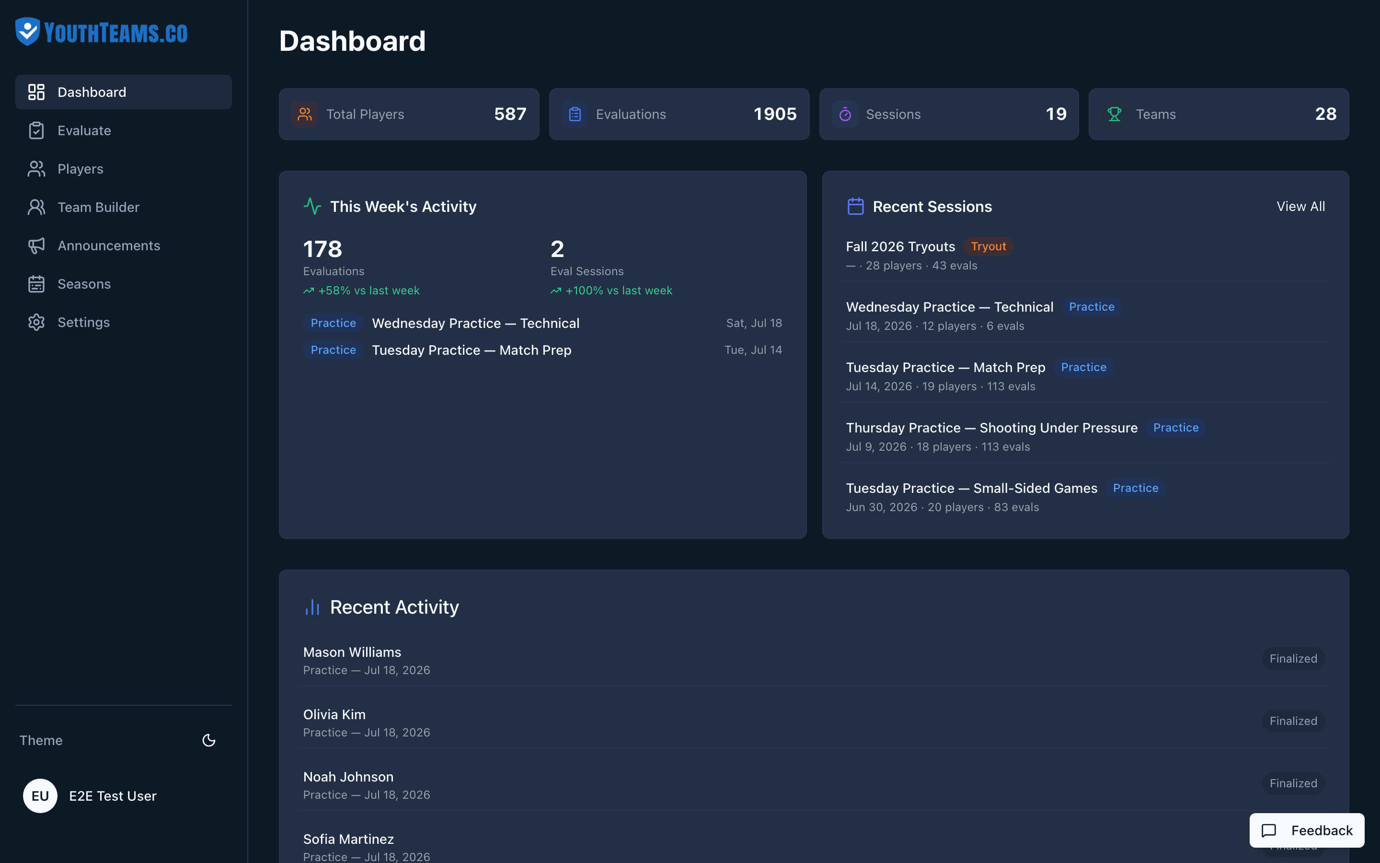Click the Announcements megaphone icon
1380x863 pixels.
pyautogui.click(x=36, y=245)
